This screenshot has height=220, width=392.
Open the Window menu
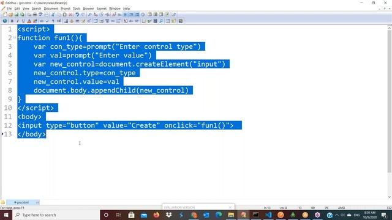pos(115,9)
